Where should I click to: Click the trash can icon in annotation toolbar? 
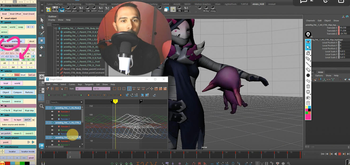click(308, 86)
